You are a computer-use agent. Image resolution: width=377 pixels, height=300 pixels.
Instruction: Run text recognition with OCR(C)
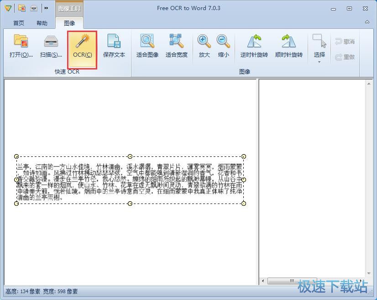point(82,49)
